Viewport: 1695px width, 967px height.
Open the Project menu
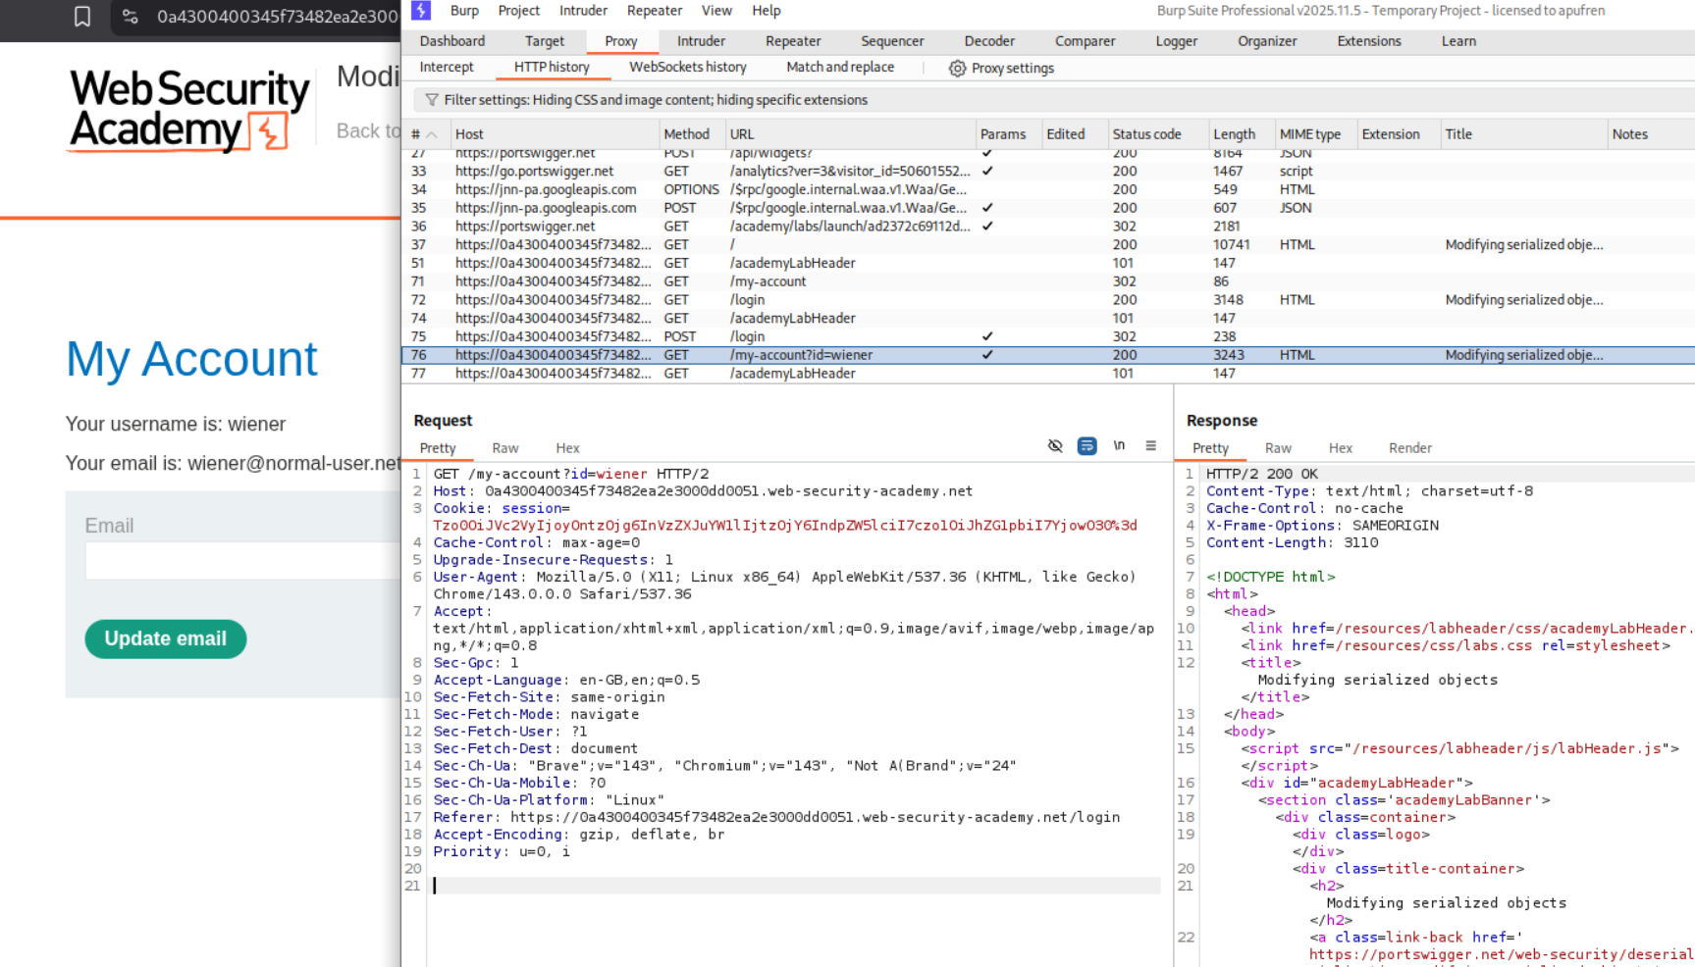point(518,11)
